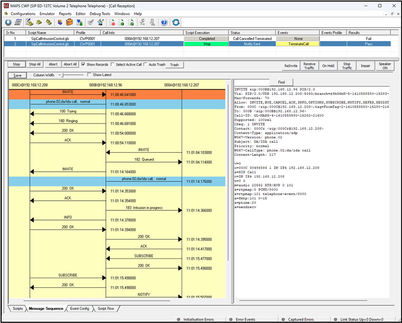Viewport: 402px width, 323px height.
Task: Open the Emulator menu
Action: point(47,14)
